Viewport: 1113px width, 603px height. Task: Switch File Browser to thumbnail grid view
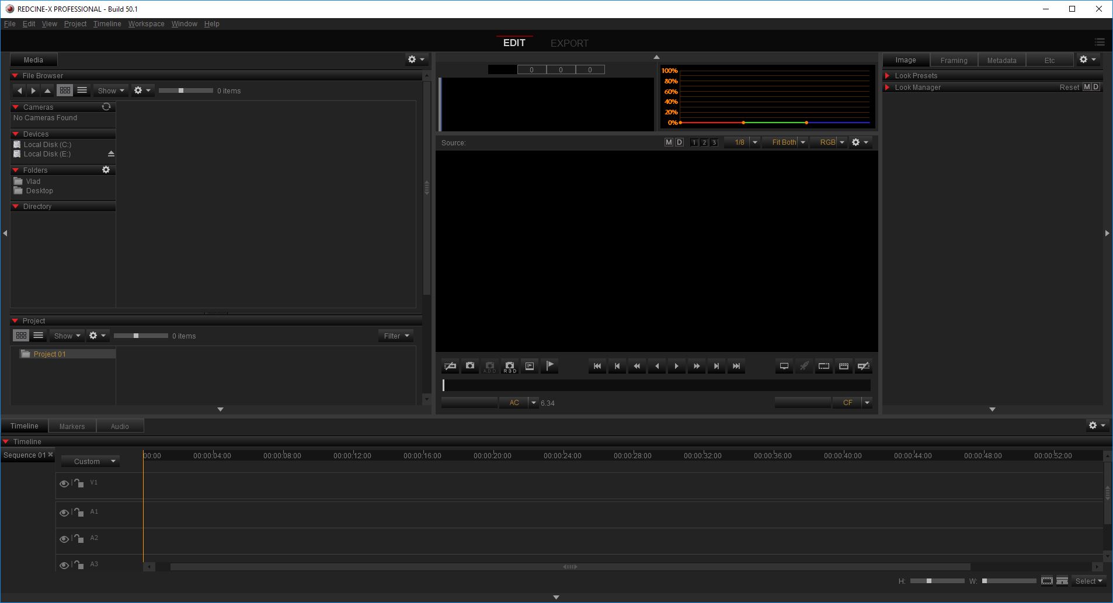(65, 90)
